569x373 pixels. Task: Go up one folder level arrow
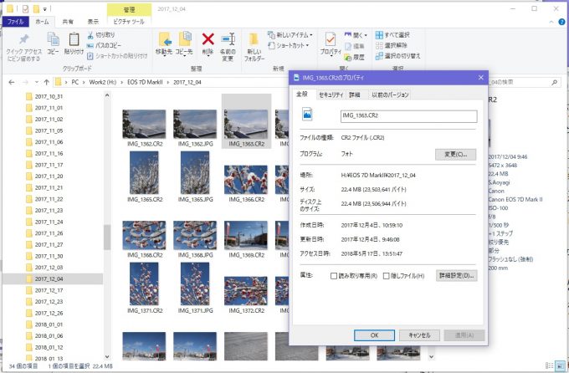(47, 82)
